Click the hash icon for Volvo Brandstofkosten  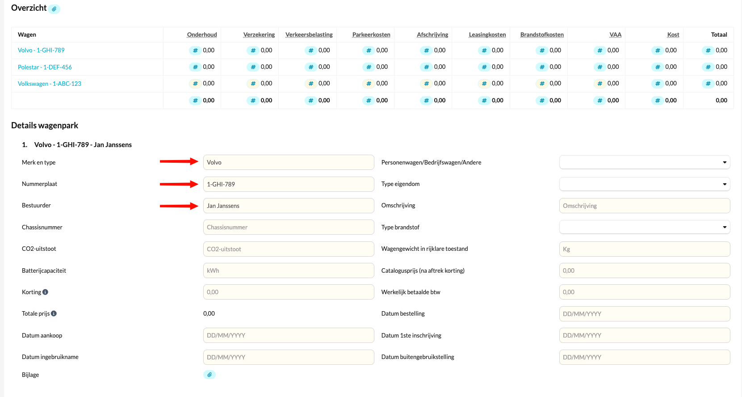542,51
